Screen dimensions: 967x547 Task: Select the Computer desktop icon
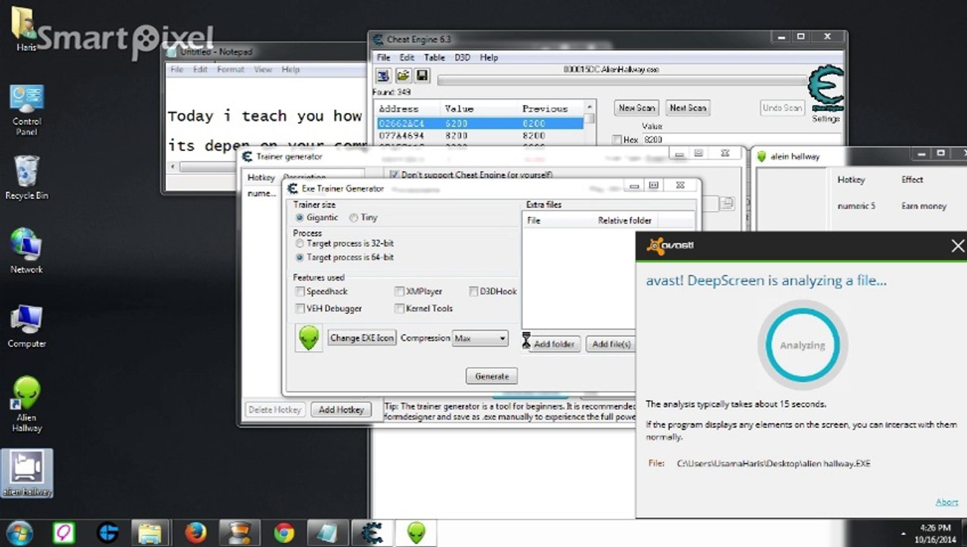[27, 326]
